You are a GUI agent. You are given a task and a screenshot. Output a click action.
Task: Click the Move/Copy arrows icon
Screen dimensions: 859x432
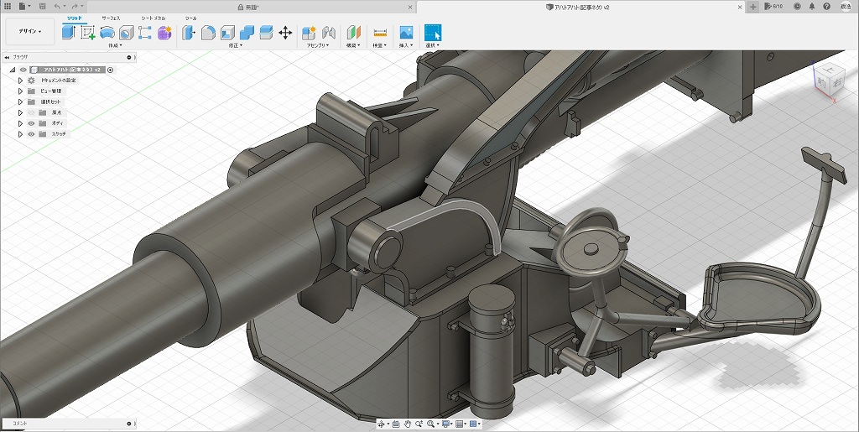(284, 33)
